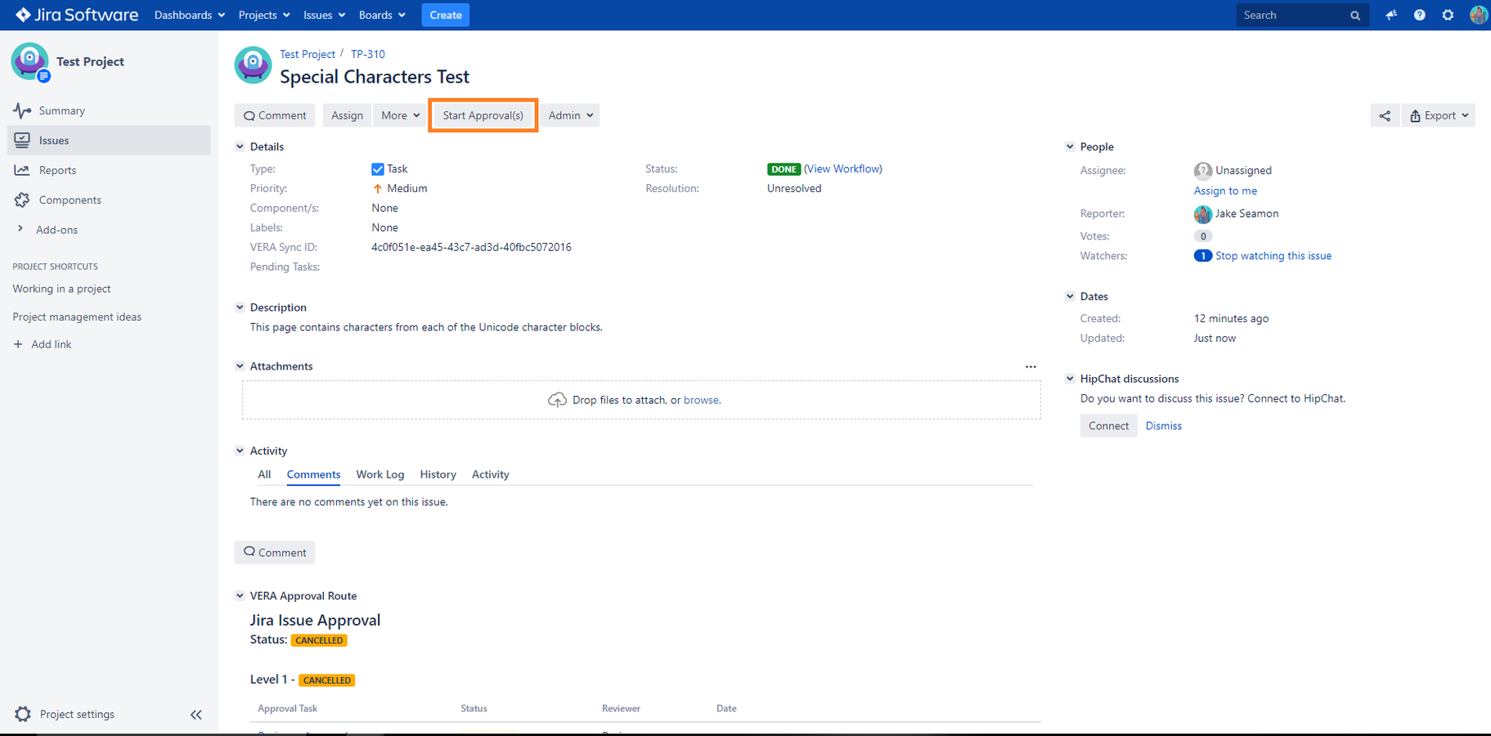The height and width of the screenshot is (736, 1491).
Task: Open the Projects dropdown menu
Action: (264, 15)
